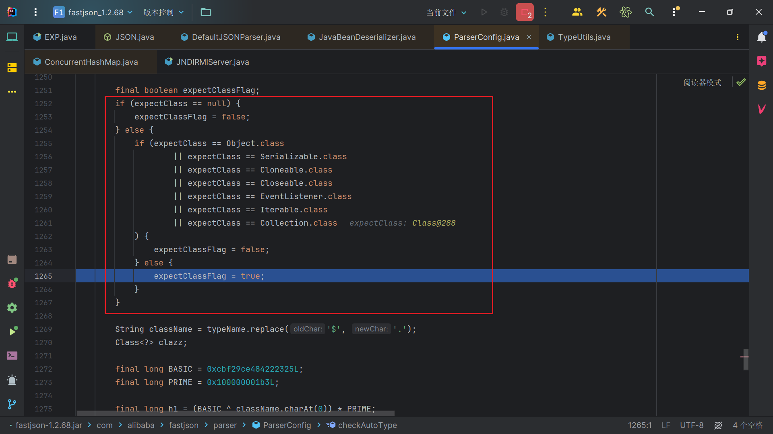Switch to DefaultJSONParser.java tab
The height and width of the screenshot is (434, 773).
coord(231,37)
